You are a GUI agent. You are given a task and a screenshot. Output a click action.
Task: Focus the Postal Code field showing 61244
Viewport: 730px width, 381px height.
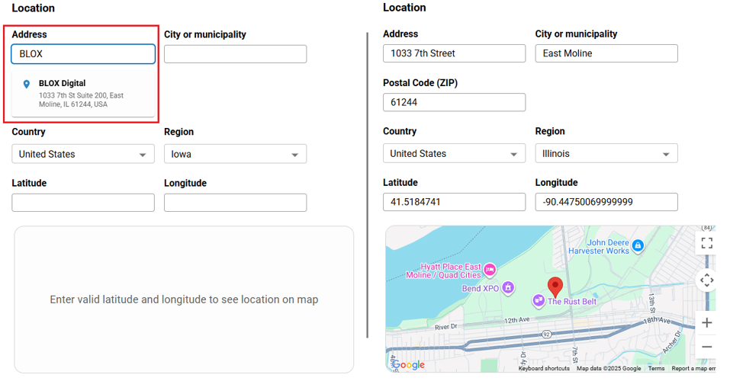(454, 102)
